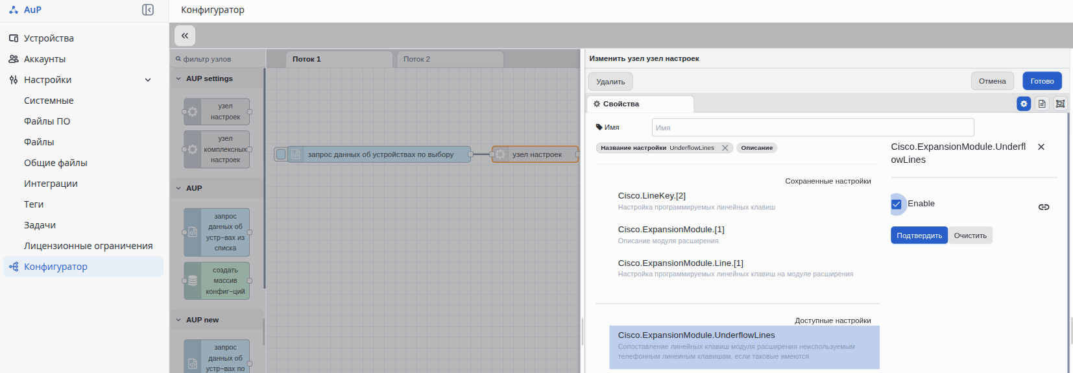This screenshot has width=1073, height=373.
Task: Click Готово button
Action: pos(1042,81)
